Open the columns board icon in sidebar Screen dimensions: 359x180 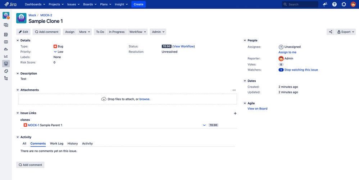pos(6,42)
